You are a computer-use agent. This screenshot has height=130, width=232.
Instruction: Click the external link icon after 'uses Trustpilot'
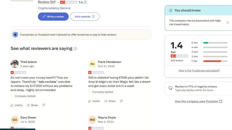[x=221, y=101]
